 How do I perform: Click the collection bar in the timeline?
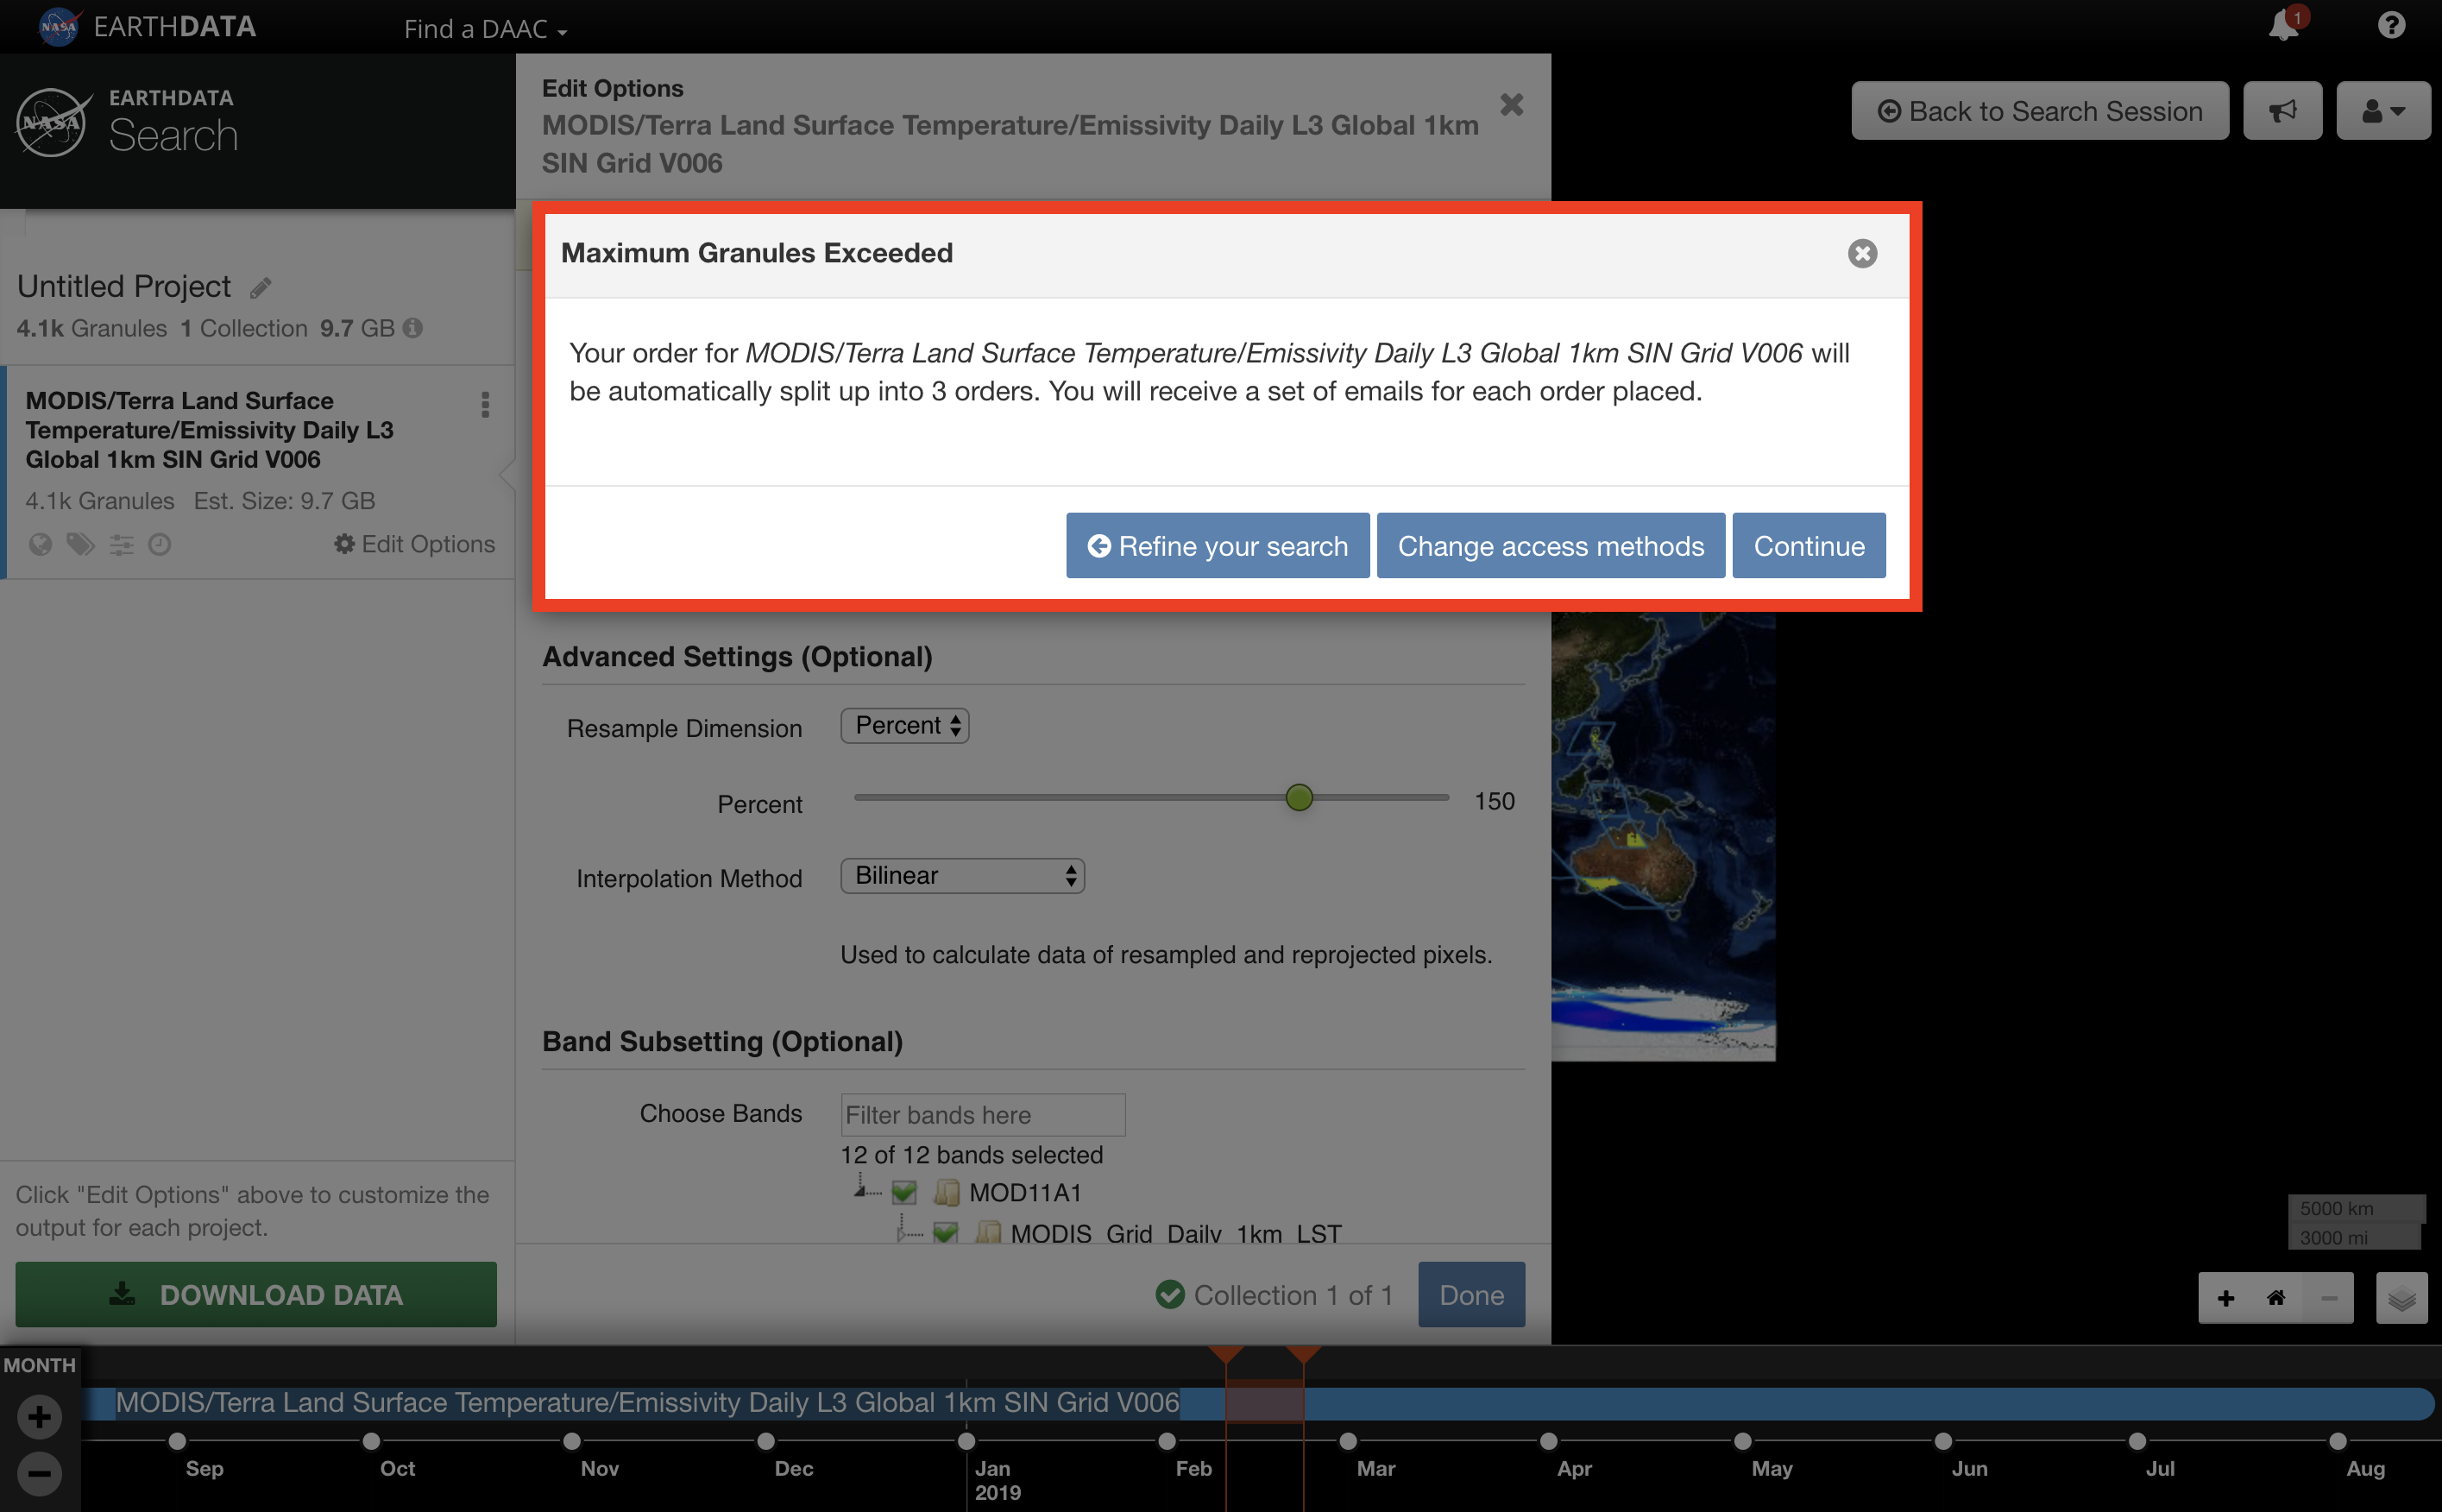click(1260, 1402)
